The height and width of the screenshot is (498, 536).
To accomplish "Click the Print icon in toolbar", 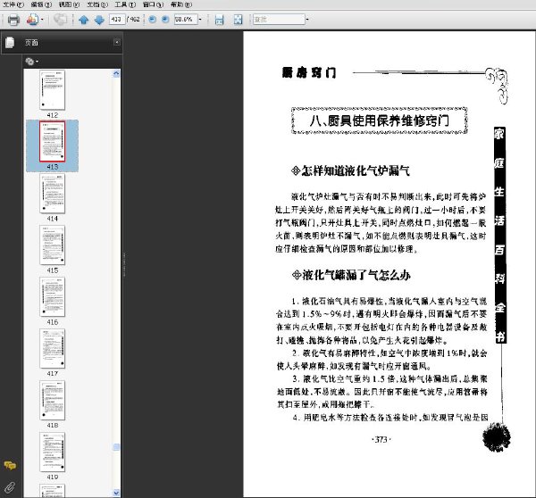I will (13, 20).
